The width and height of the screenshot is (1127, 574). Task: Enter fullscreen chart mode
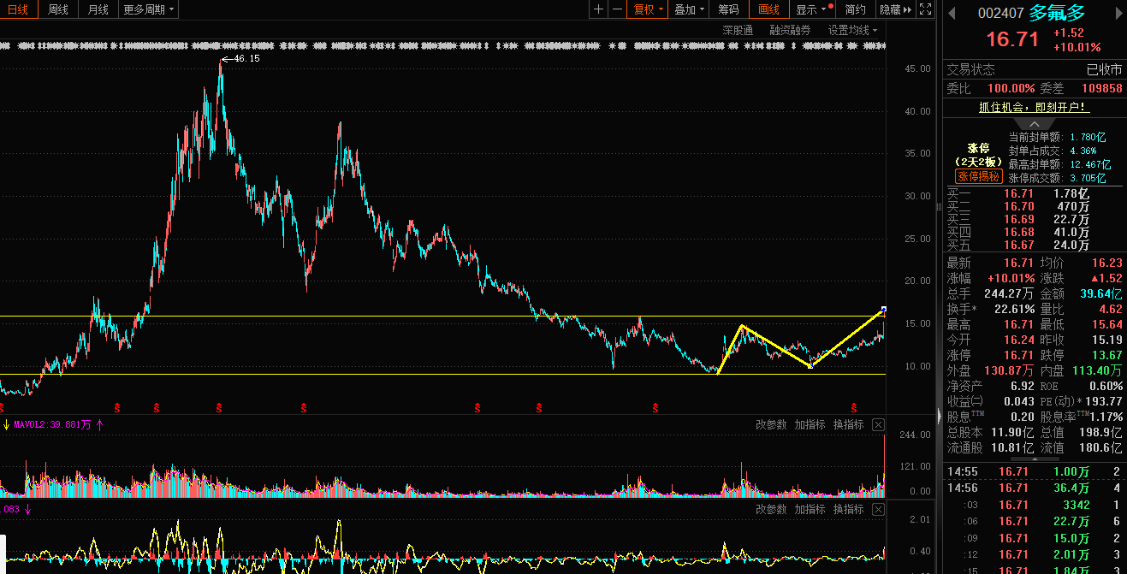click(x=925, y=9)
